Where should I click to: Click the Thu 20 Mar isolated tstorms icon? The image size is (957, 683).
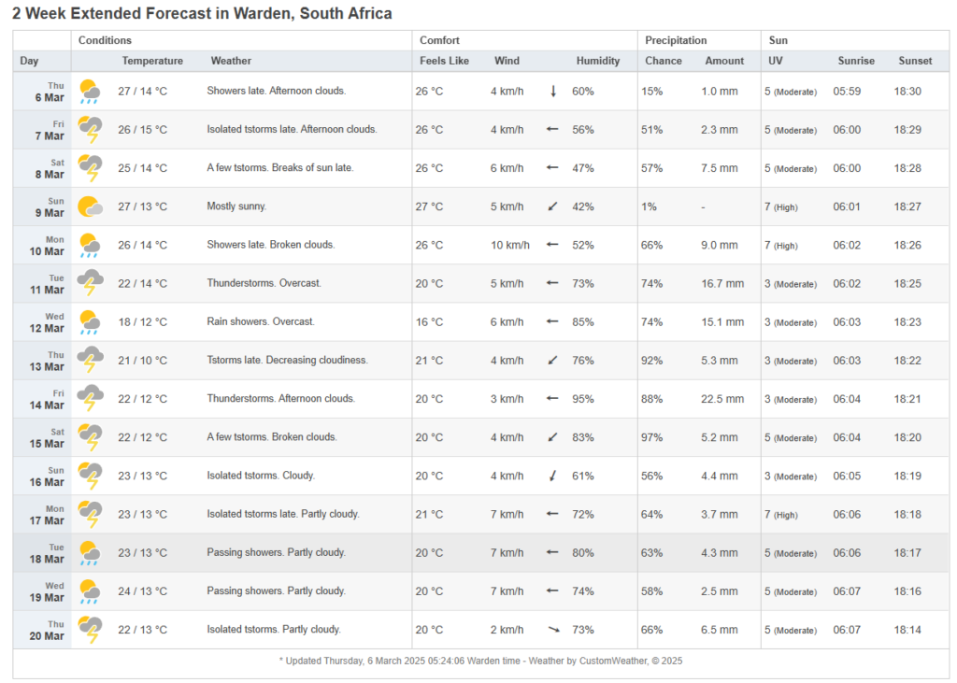(90, 630)
